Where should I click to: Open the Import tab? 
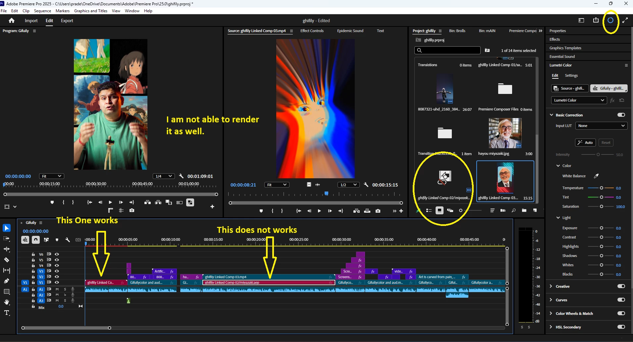tap(31, 21)
